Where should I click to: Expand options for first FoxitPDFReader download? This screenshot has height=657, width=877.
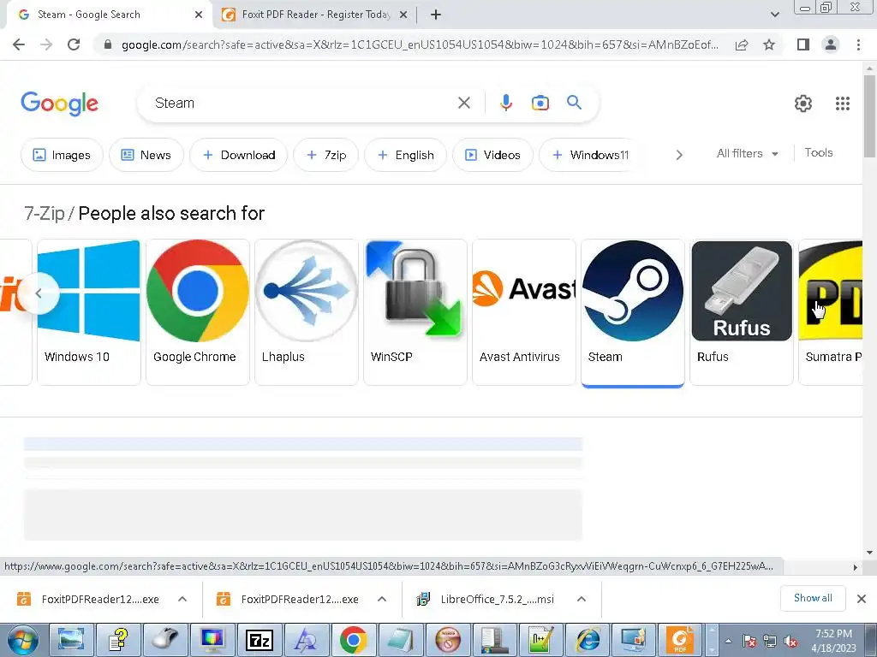[182, 599]
